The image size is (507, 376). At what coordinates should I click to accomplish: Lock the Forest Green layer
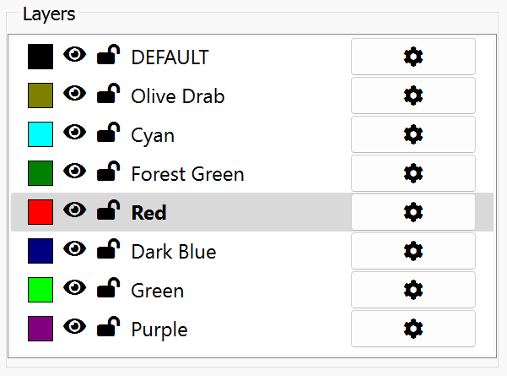coord(108,171)
